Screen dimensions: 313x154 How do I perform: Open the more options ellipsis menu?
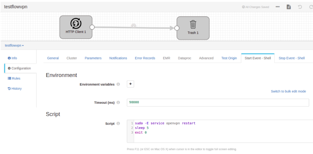pos(278,7)
